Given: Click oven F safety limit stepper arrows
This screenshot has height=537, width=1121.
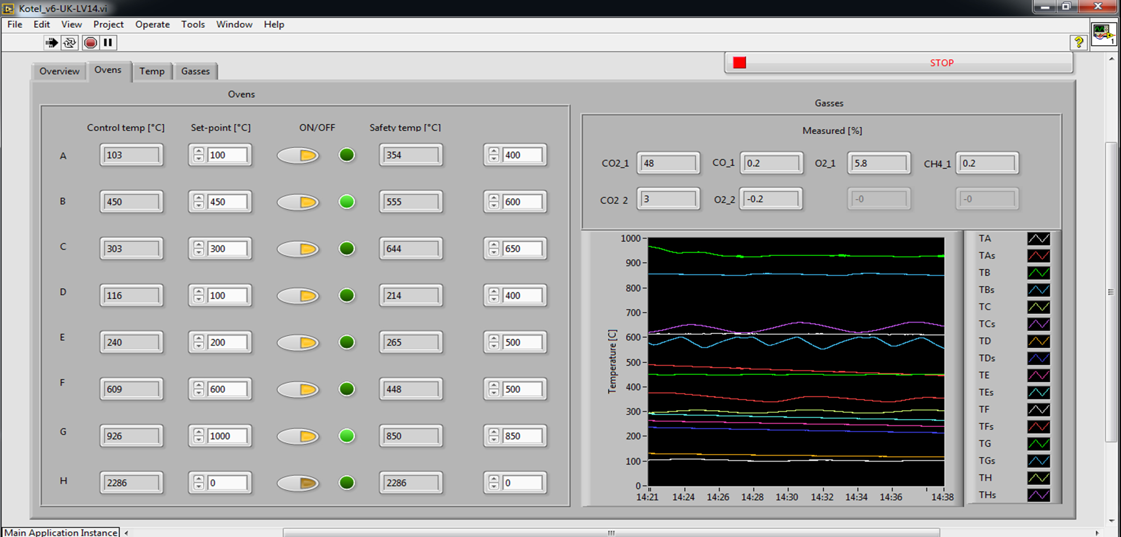Looking at the screenshot, I should coord(494,389).
